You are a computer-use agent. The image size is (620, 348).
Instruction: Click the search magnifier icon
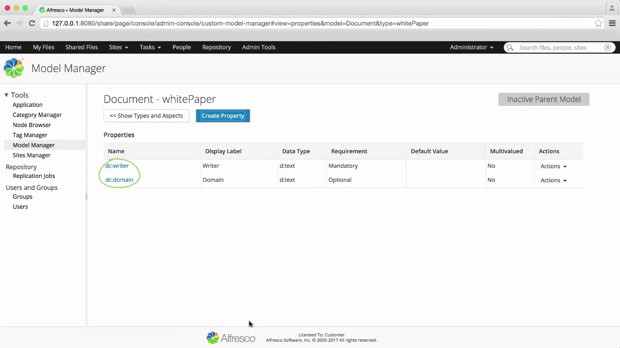coord(510,47)
